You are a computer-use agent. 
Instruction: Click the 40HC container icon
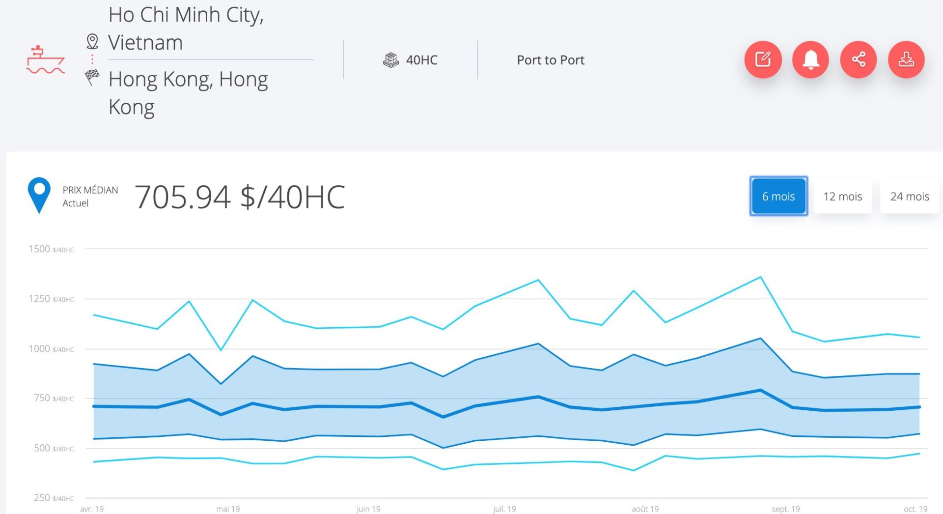tap(391, 60)
